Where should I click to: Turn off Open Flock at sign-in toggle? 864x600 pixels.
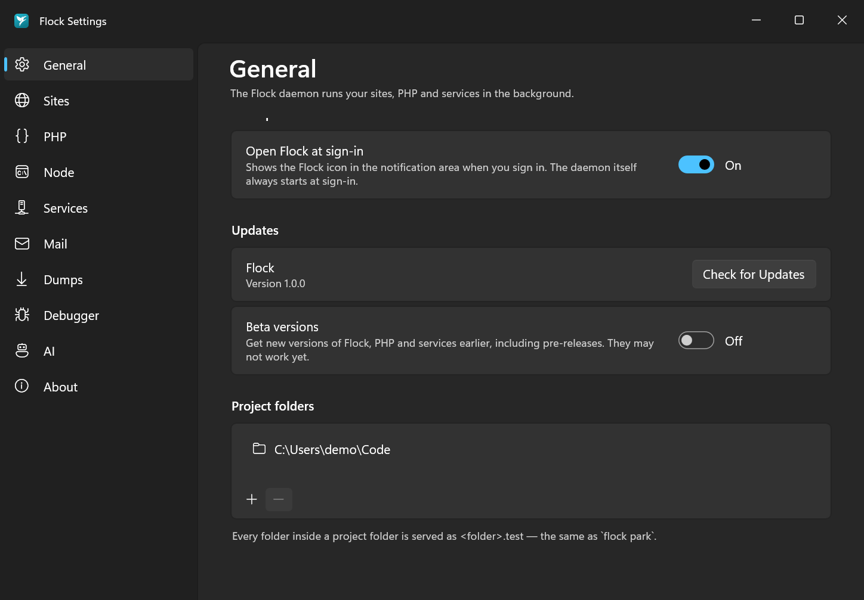point(696,164)
